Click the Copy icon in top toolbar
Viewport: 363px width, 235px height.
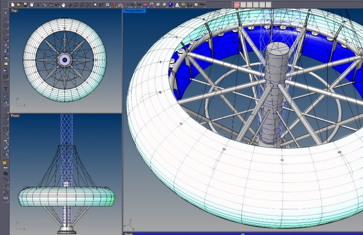point(44,5)
